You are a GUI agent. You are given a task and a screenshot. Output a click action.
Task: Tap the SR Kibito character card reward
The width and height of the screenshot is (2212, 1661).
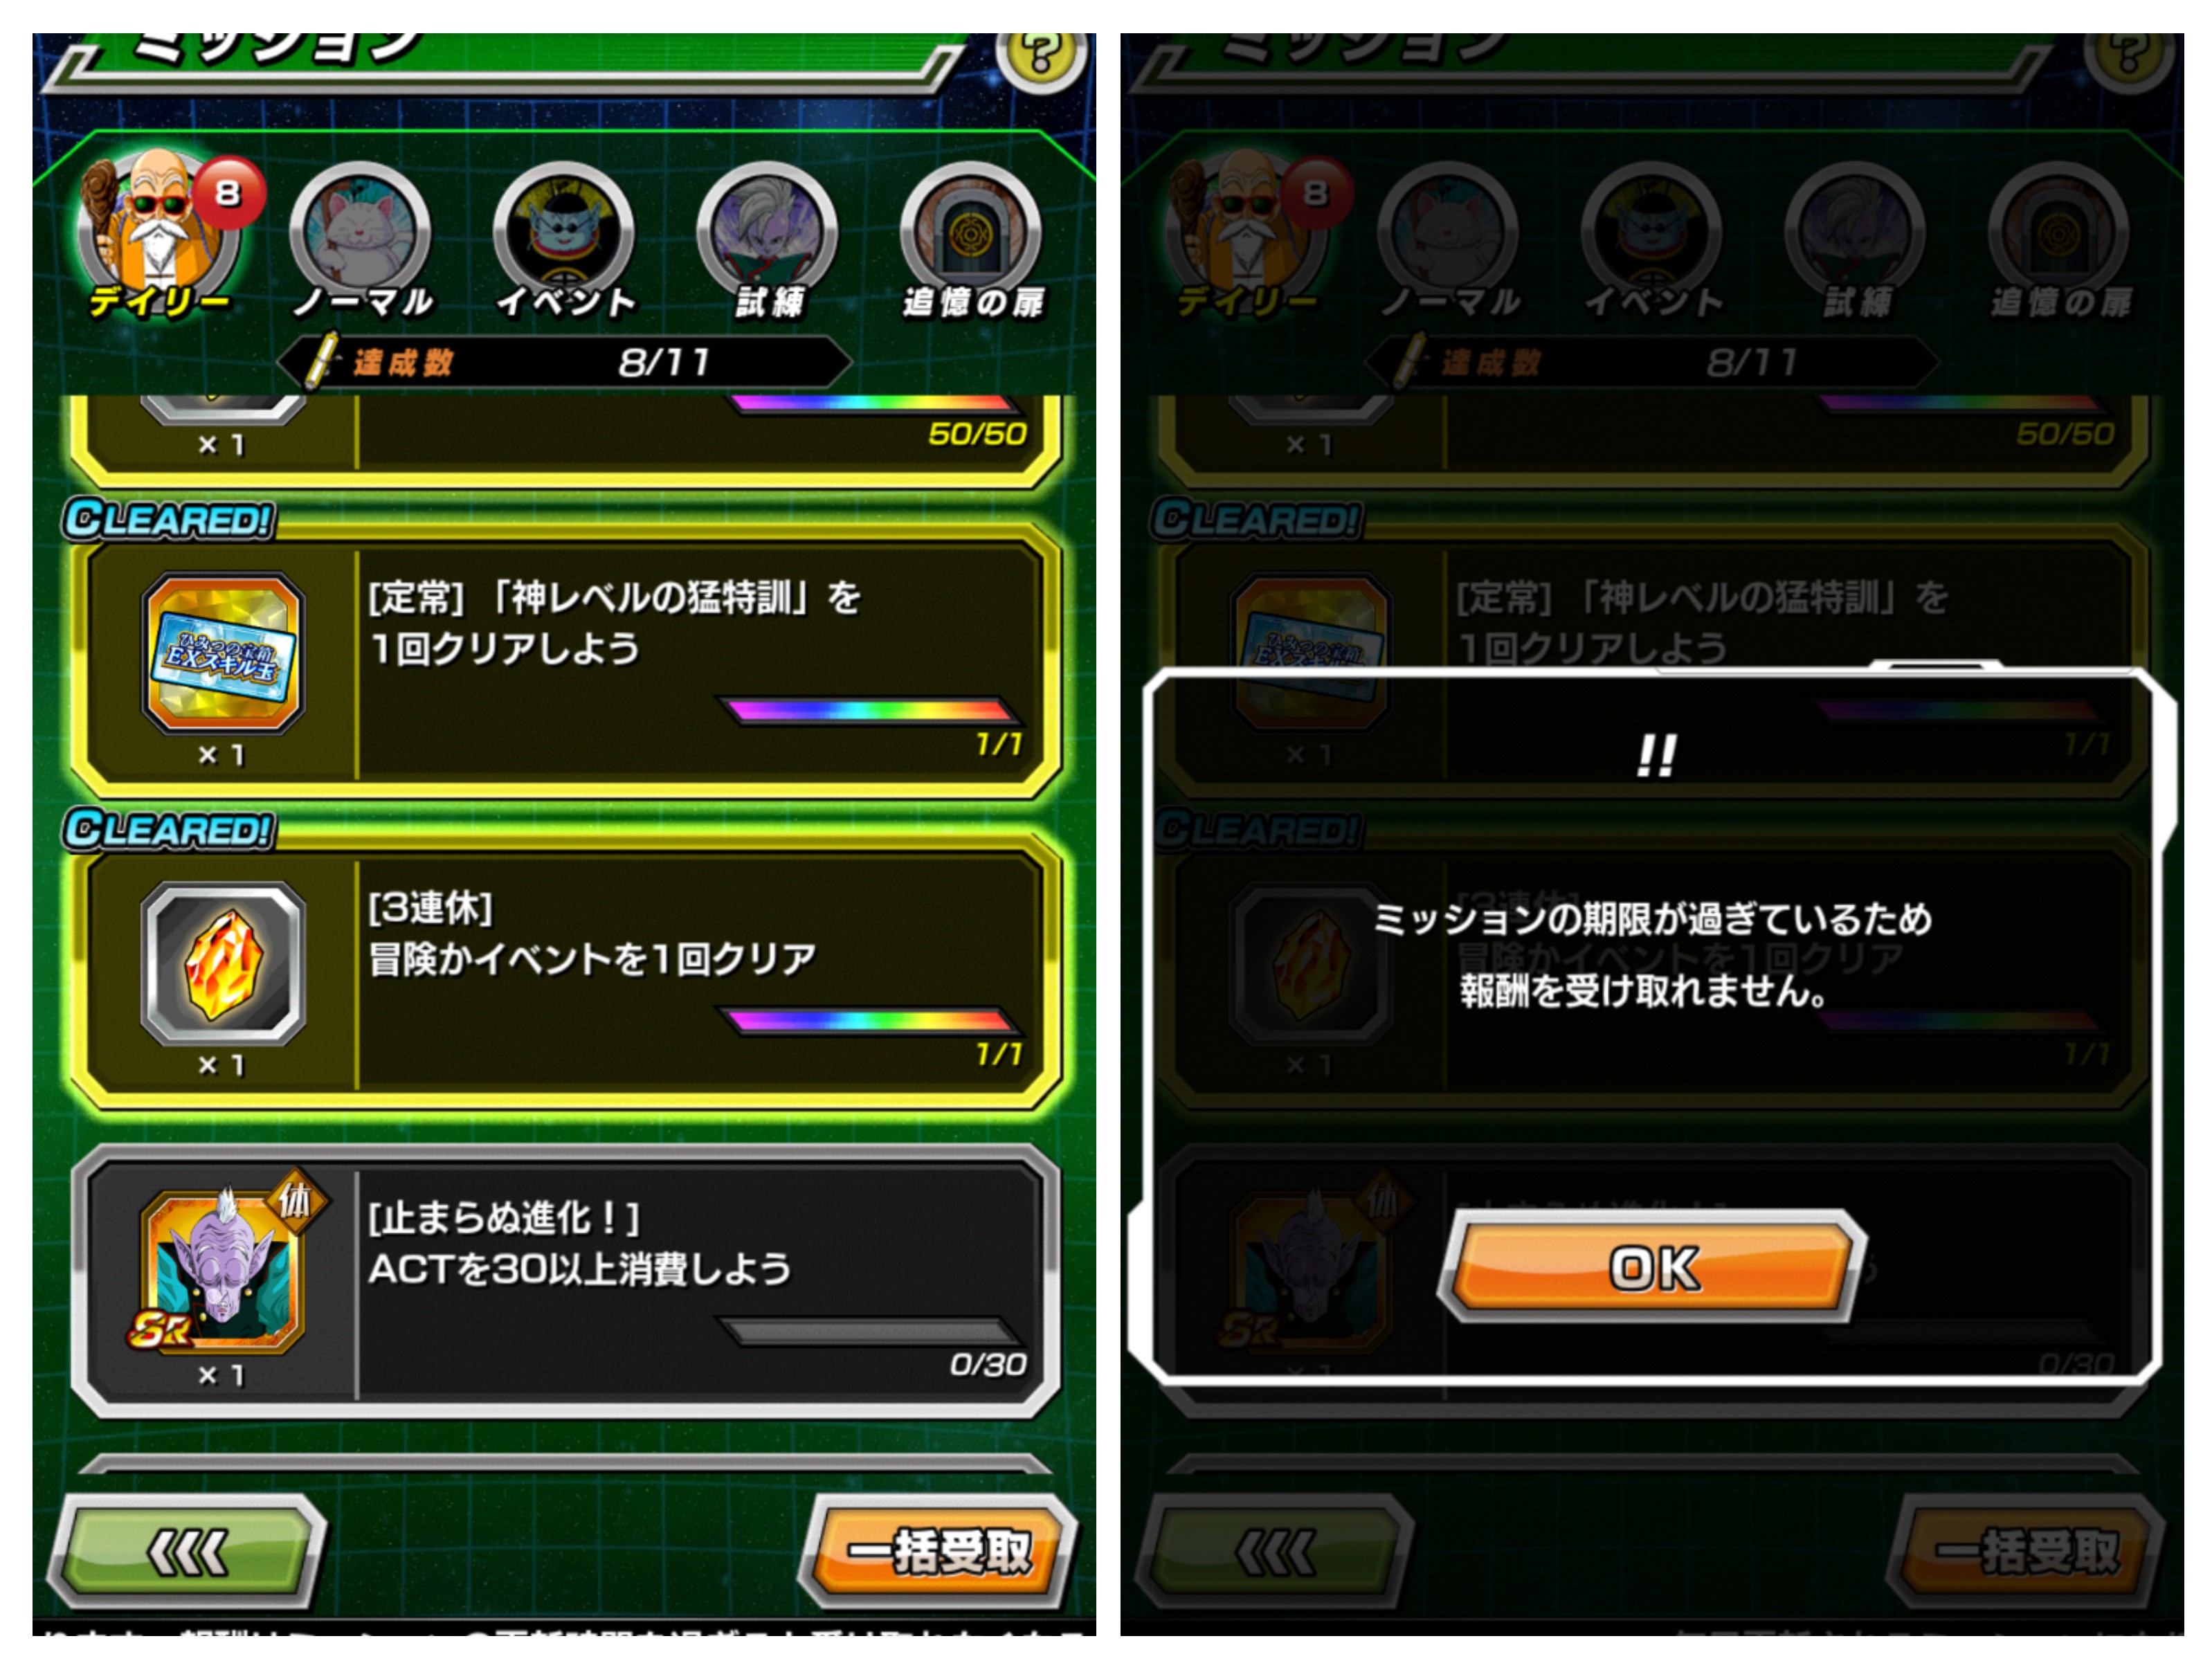pos(223,1270)
